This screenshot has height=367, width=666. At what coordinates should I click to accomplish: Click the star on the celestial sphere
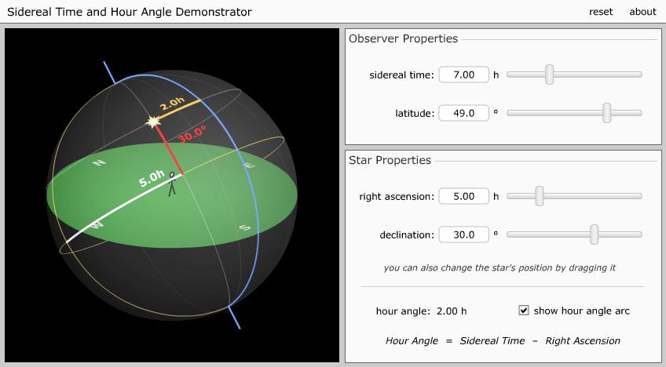pyautogui.click(x=152, y=122)
